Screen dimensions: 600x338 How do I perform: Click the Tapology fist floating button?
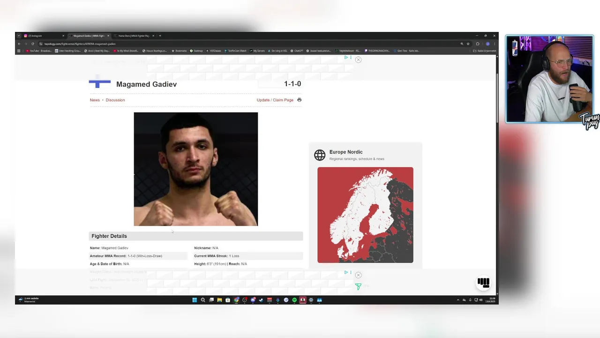point(483,283)
